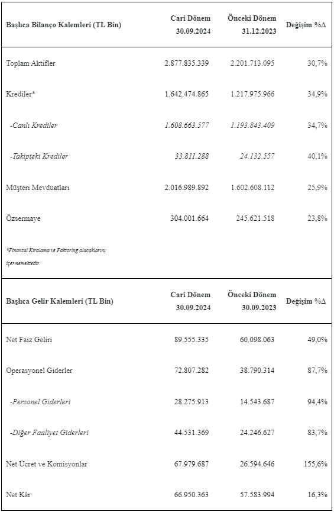This screenshot has height=512, width=334.
Task: Click the Başlıca Gelir Kalemleri header
Action: point(60,301)
